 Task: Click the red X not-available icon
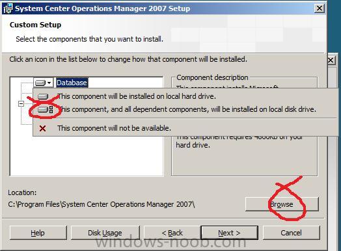click(x=43, y=129)
